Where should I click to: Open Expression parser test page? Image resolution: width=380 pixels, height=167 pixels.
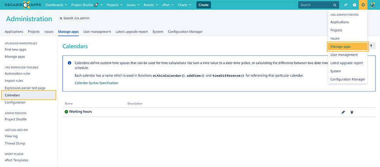click(25, 88)
